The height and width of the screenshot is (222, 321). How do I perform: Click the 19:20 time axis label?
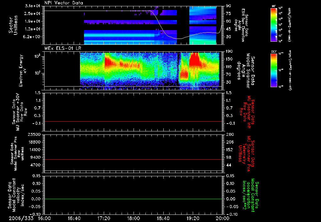[193, 218]
